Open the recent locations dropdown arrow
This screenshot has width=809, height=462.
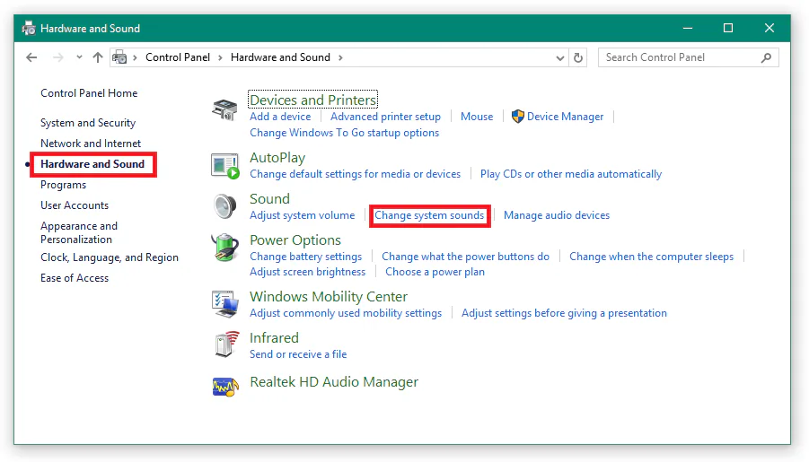tap(79, 57)
